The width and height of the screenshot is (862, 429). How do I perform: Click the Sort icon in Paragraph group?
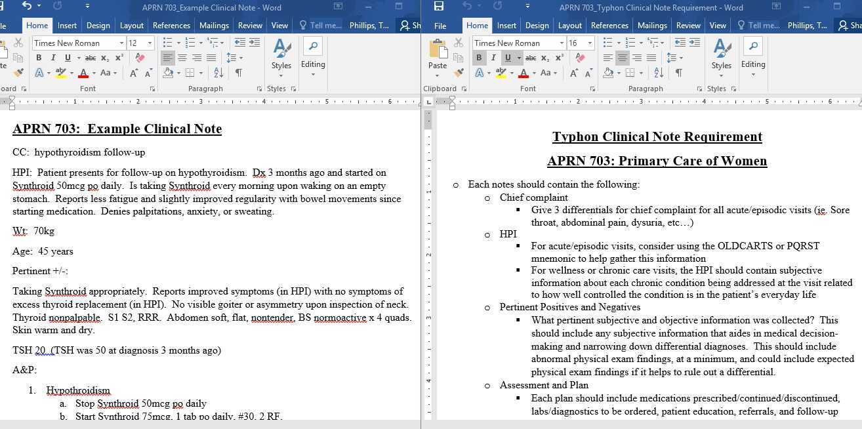pyautogui.click(x=218, y=73)
